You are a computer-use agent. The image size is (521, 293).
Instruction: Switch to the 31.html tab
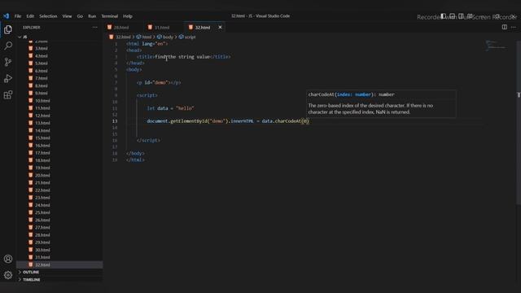[x=164, y=27]
